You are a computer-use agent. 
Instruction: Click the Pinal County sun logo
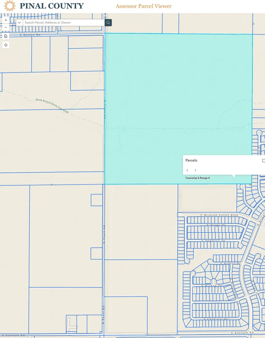[9, 6]
